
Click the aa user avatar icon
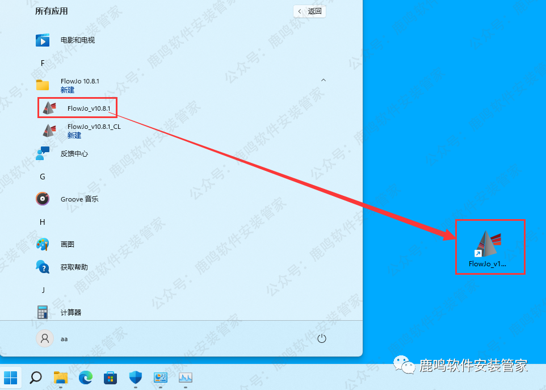tap(45, 338)
